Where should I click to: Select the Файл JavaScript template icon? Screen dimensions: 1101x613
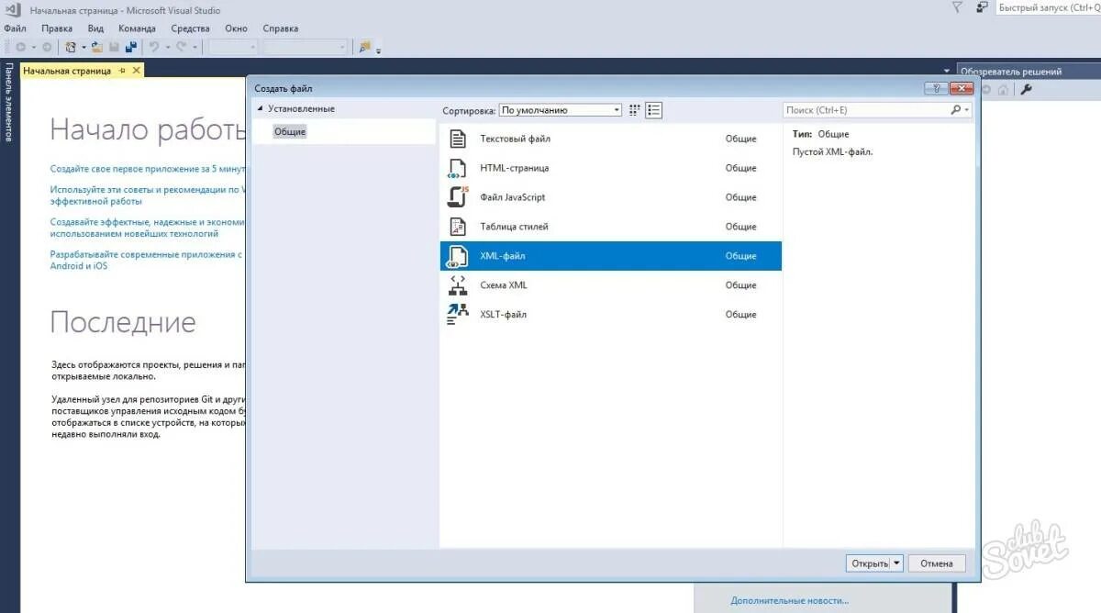[457, 197]
